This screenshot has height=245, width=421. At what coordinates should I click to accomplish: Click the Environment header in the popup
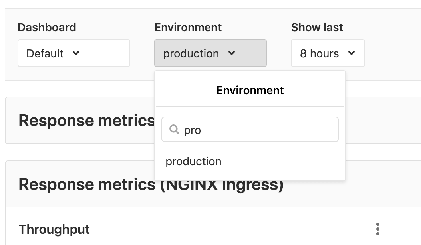(250, 90)
